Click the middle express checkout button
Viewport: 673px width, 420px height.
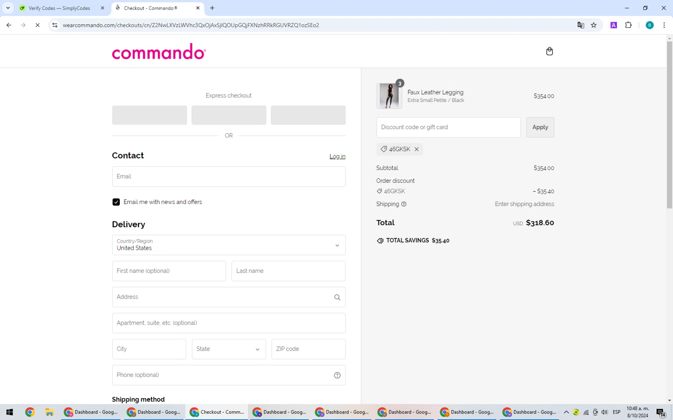(x=229, y=115)
